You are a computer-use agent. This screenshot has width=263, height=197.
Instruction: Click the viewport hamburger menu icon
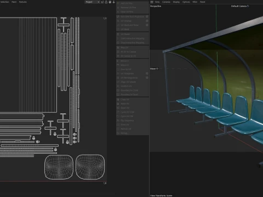[x=152, y=2]
